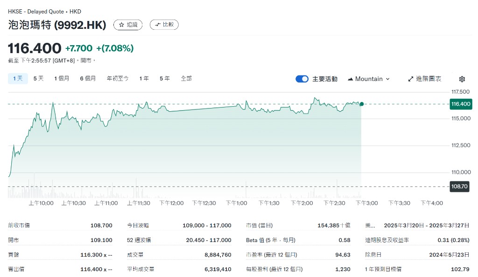Click the 116.400 price tag on the axis
Viewport: 478px width, 277px height.
tap(461, 104)
